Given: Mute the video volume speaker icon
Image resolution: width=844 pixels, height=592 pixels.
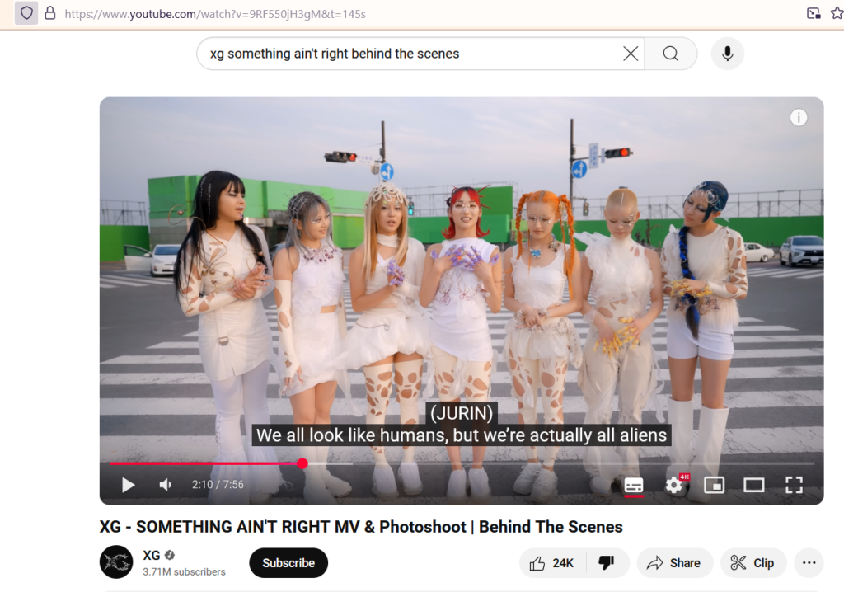Looking at the screenshot, I should (x=165, y=485).
